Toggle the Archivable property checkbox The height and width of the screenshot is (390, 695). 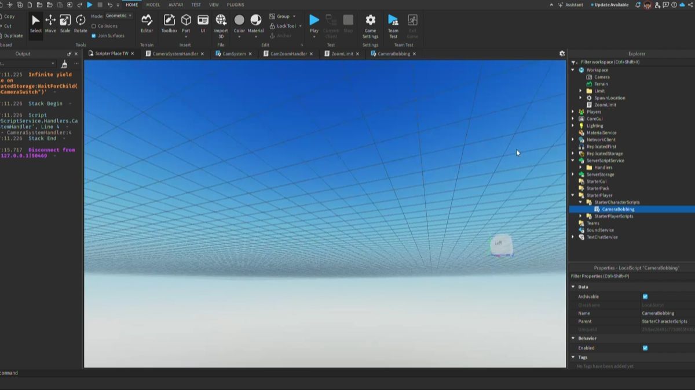click(x=645, y=296)
